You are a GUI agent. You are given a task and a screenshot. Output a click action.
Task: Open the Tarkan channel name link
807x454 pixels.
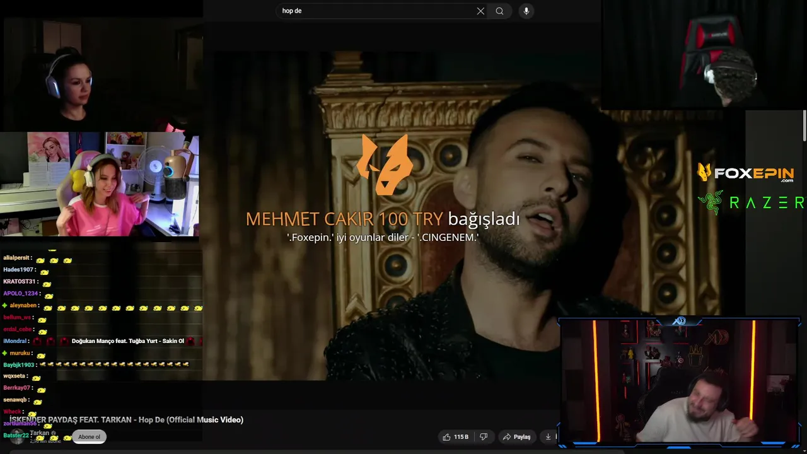(40, 433)
